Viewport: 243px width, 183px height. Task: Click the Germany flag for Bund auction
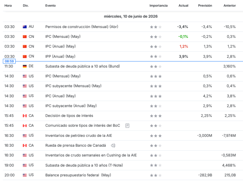pos(25,66)
